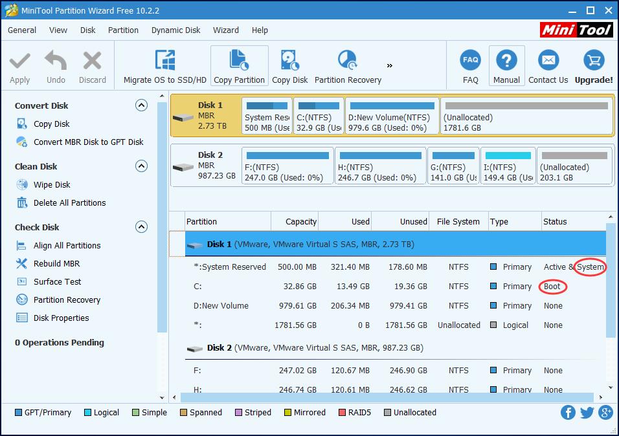This screenshot has height=436, width=619.
Task: Run Surface Test from the sidebar
Action: [57, 282]
